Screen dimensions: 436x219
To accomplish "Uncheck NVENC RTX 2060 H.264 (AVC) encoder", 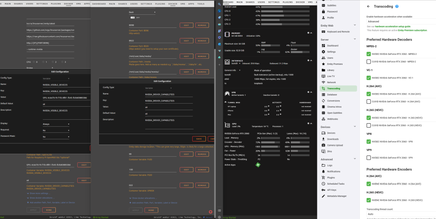I will 369,184.
